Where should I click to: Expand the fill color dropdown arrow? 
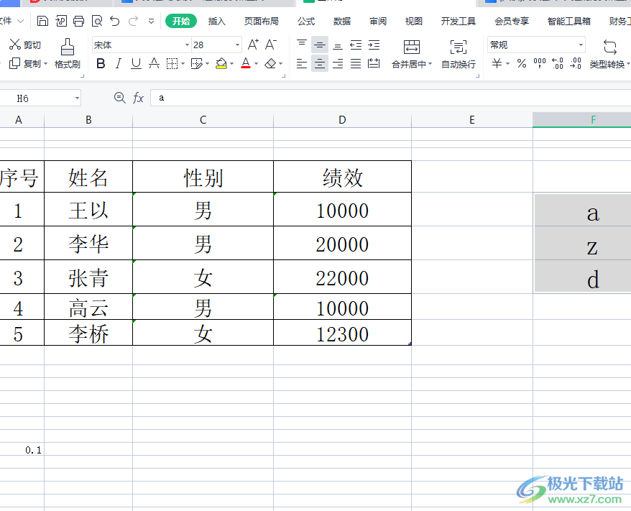(232, 63)
